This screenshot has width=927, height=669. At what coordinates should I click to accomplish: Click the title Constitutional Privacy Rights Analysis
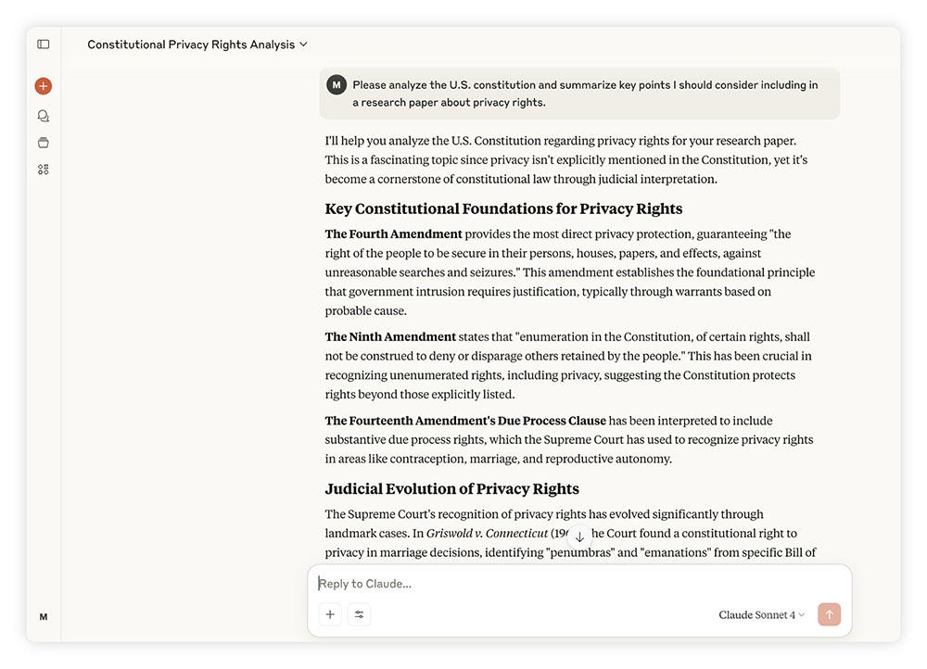click(190, 44)
